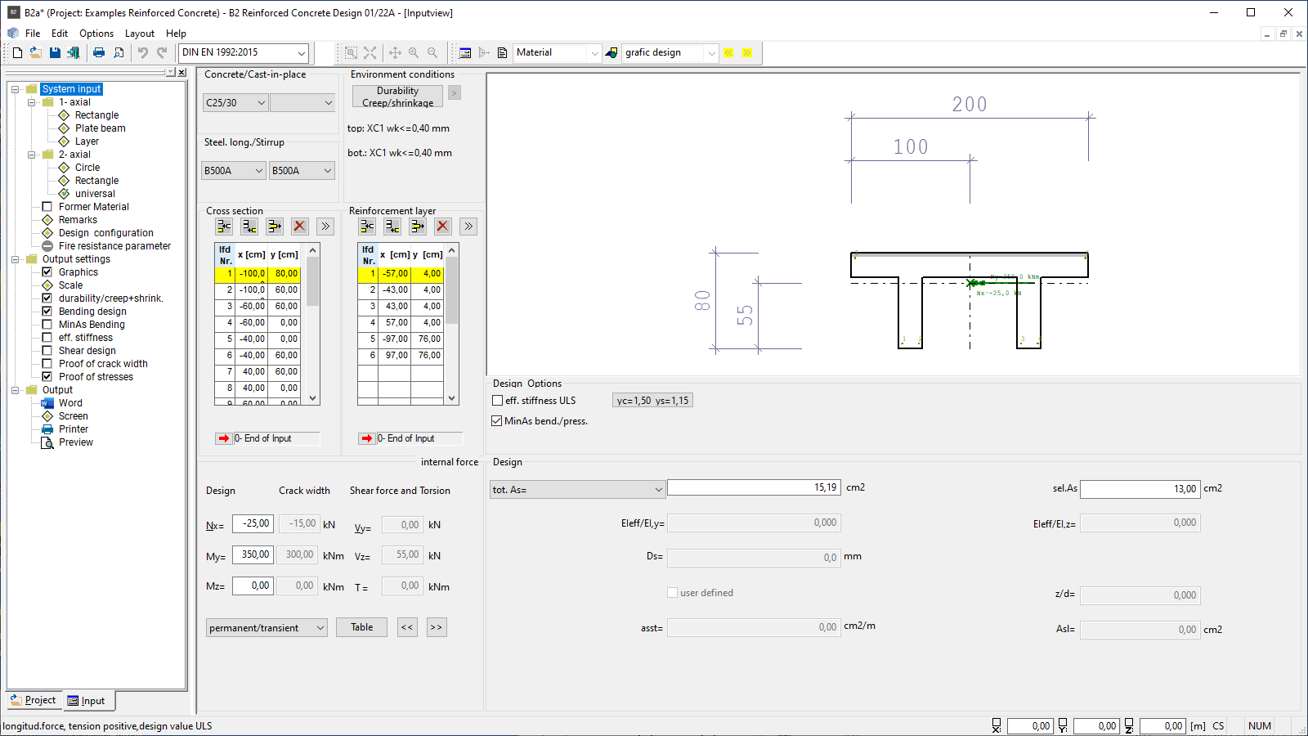The height and width of the screenshot is (736, 1308).
Task: Open the DIN EN 1992:2015 code dropdown
Action: (x=244, y=53)
